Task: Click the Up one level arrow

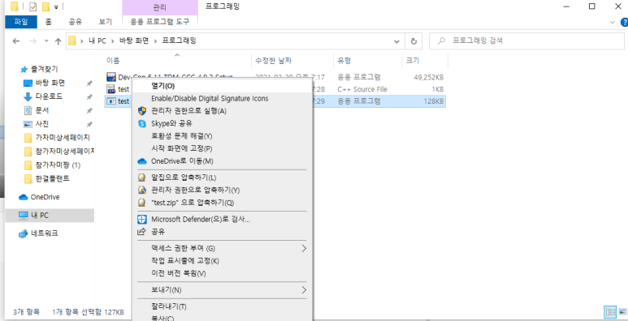Action: [x=58, y=41]
